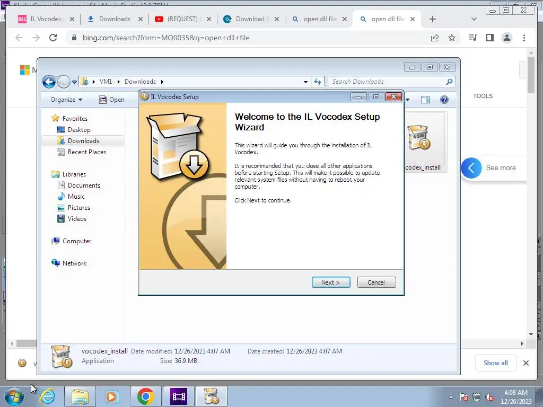Open Pictures library
Viewport: 543px width, 407px height.
pyautogui.click(x=73, y=208)
